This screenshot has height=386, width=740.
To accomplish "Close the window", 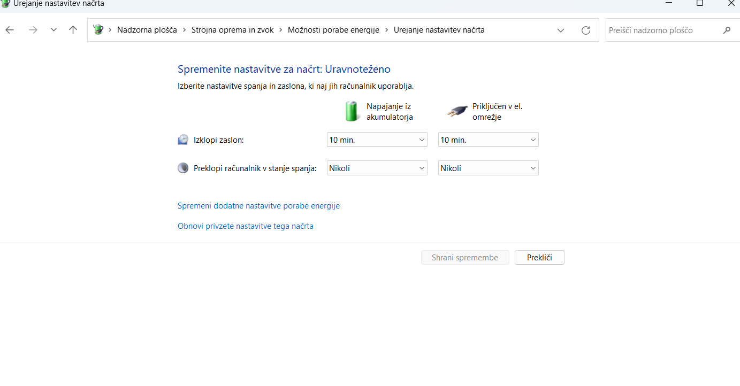I will 731,3.
